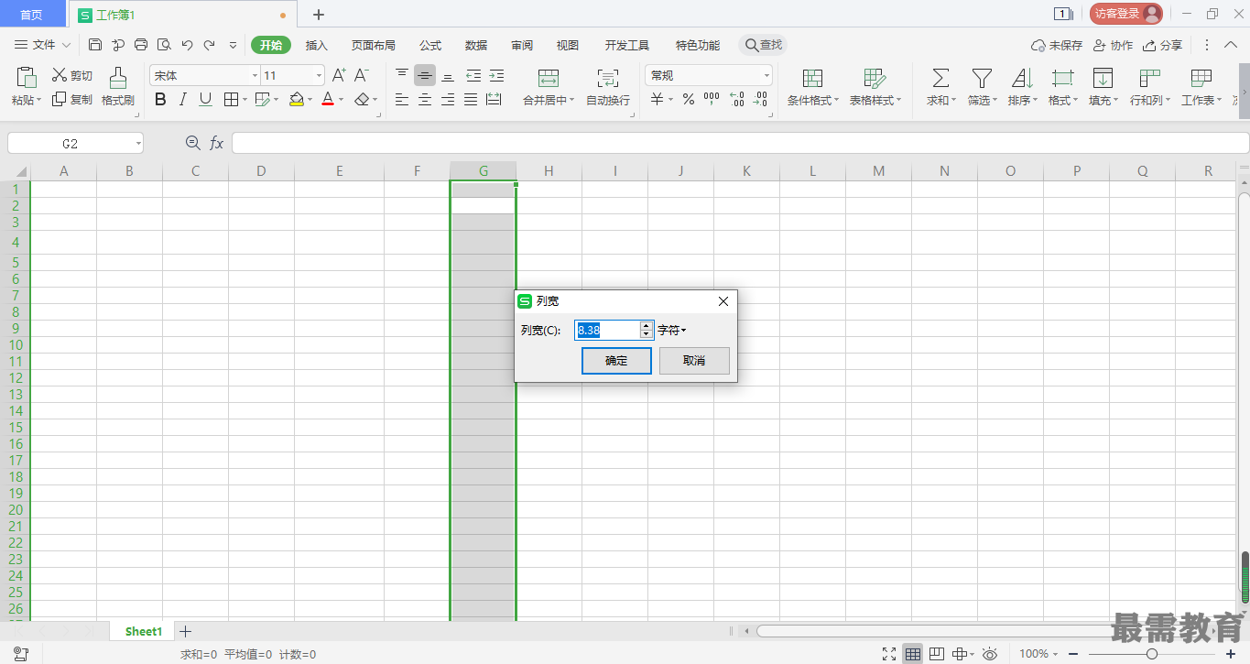The height and width of the screenshot is (664, 1250).
Task: Open font name dropdown 宋体
Action: point(255,76)
